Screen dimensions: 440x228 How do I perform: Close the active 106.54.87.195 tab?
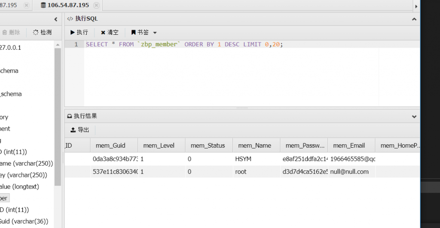pos(96,5)
